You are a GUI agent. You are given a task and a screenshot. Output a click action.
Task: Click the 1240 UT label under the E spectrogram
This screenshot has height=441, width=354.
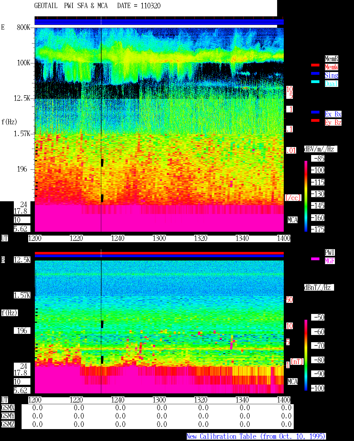[x=118, y=238]
